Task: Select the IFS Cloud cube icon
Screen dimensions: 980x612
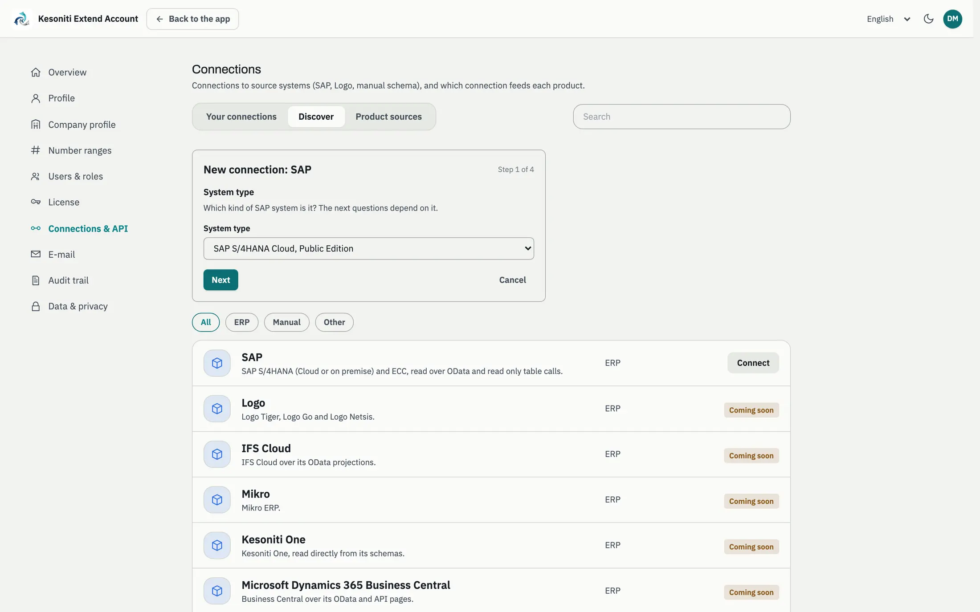Action: [217, 454]
